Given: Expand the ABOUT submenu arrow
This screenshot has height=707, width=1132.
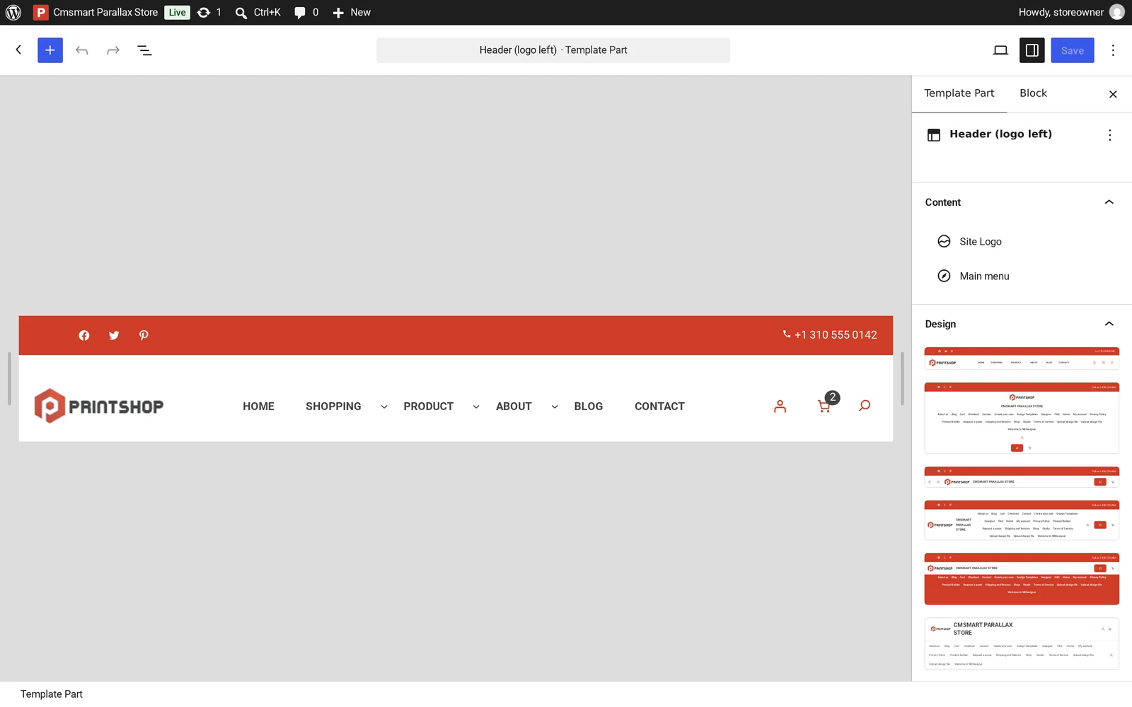Looking at the screenshot, I should click(555, 407).
